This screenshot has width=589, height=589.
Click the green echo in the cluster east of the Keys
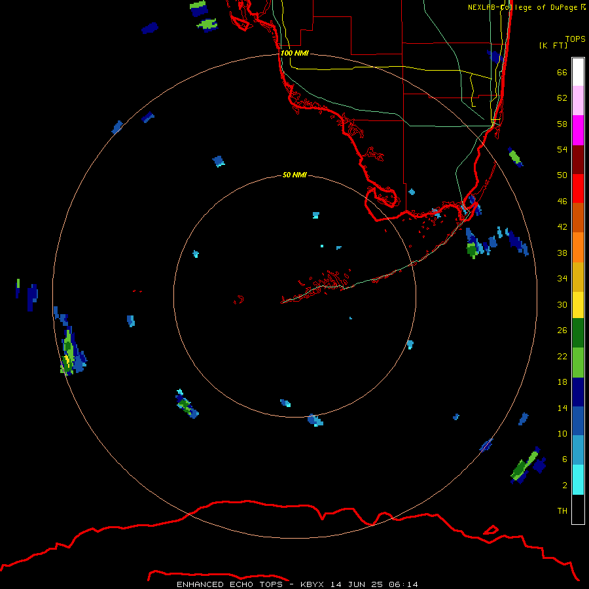(472, 250)
